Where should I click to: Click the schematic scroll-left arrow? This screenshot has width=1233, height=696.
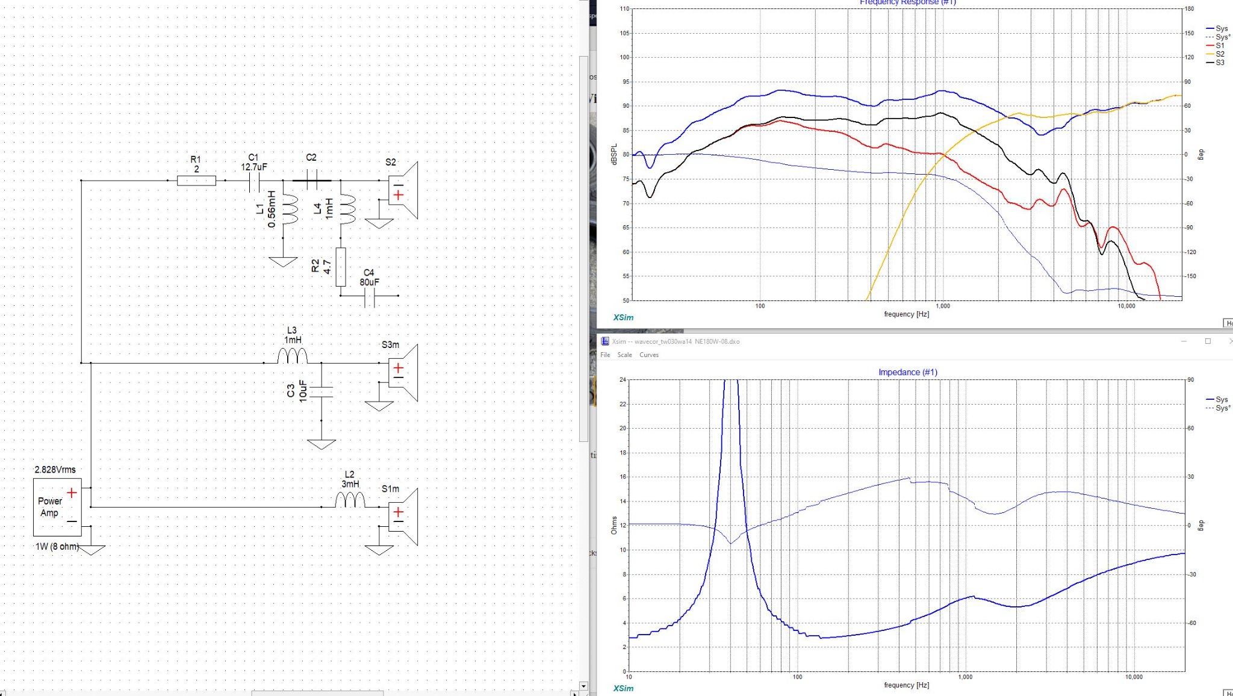(x=3, y=693)
